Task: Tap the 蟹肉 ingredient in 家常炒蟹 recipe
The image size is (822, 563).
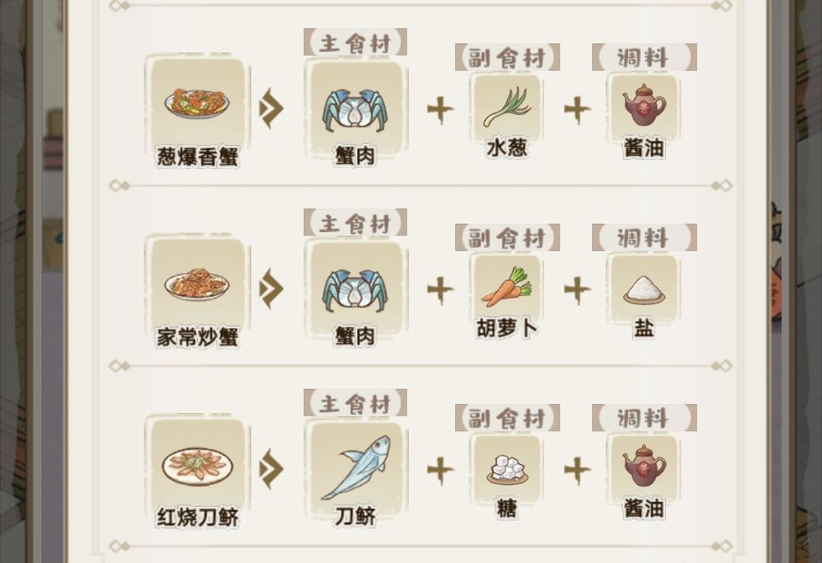Action: click(x=355, y=291)
